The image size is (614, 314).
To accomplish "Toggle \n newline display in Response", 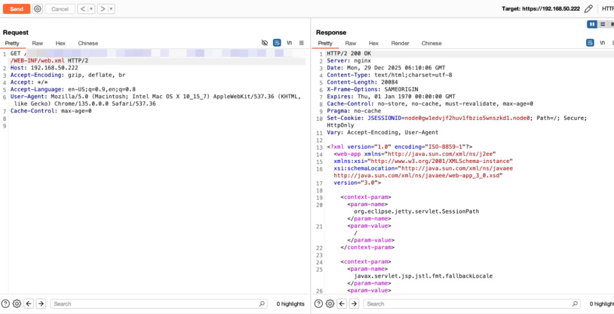I will (x=603, y=43).
